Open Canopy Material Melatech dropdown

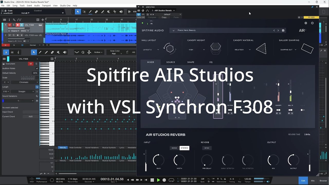click(x=243, y=50)
